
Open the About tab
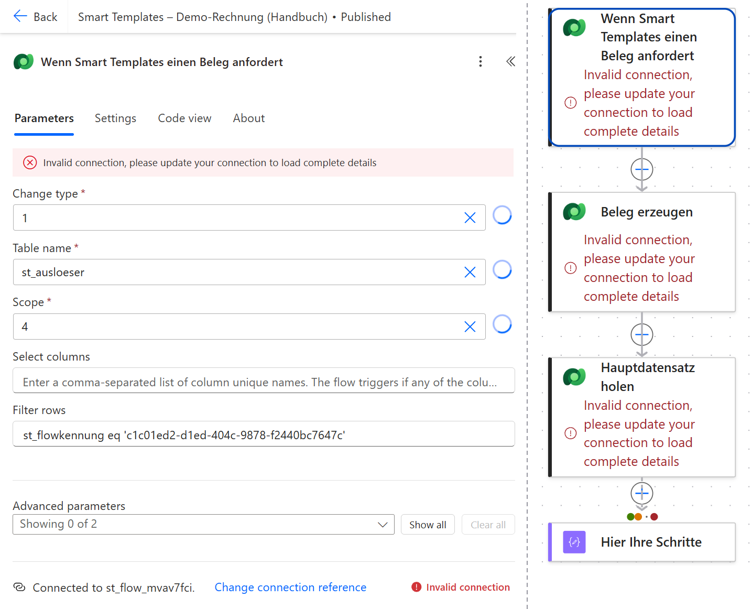249,118
